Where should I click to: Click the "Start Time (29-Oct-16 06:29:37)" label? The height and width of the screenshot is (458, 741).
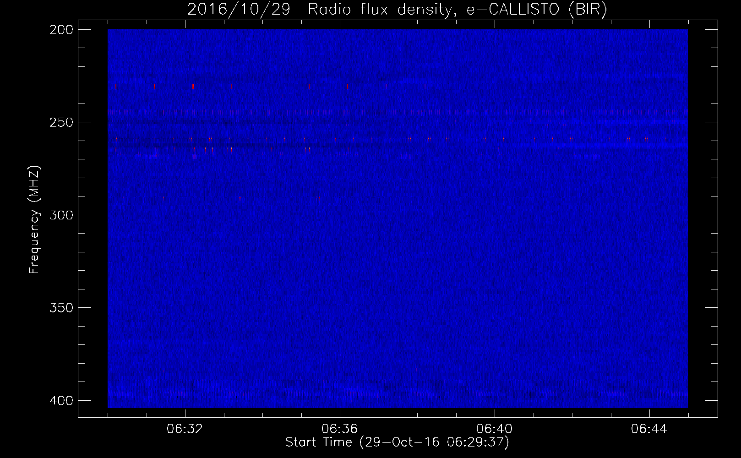[x=397, y=442]
